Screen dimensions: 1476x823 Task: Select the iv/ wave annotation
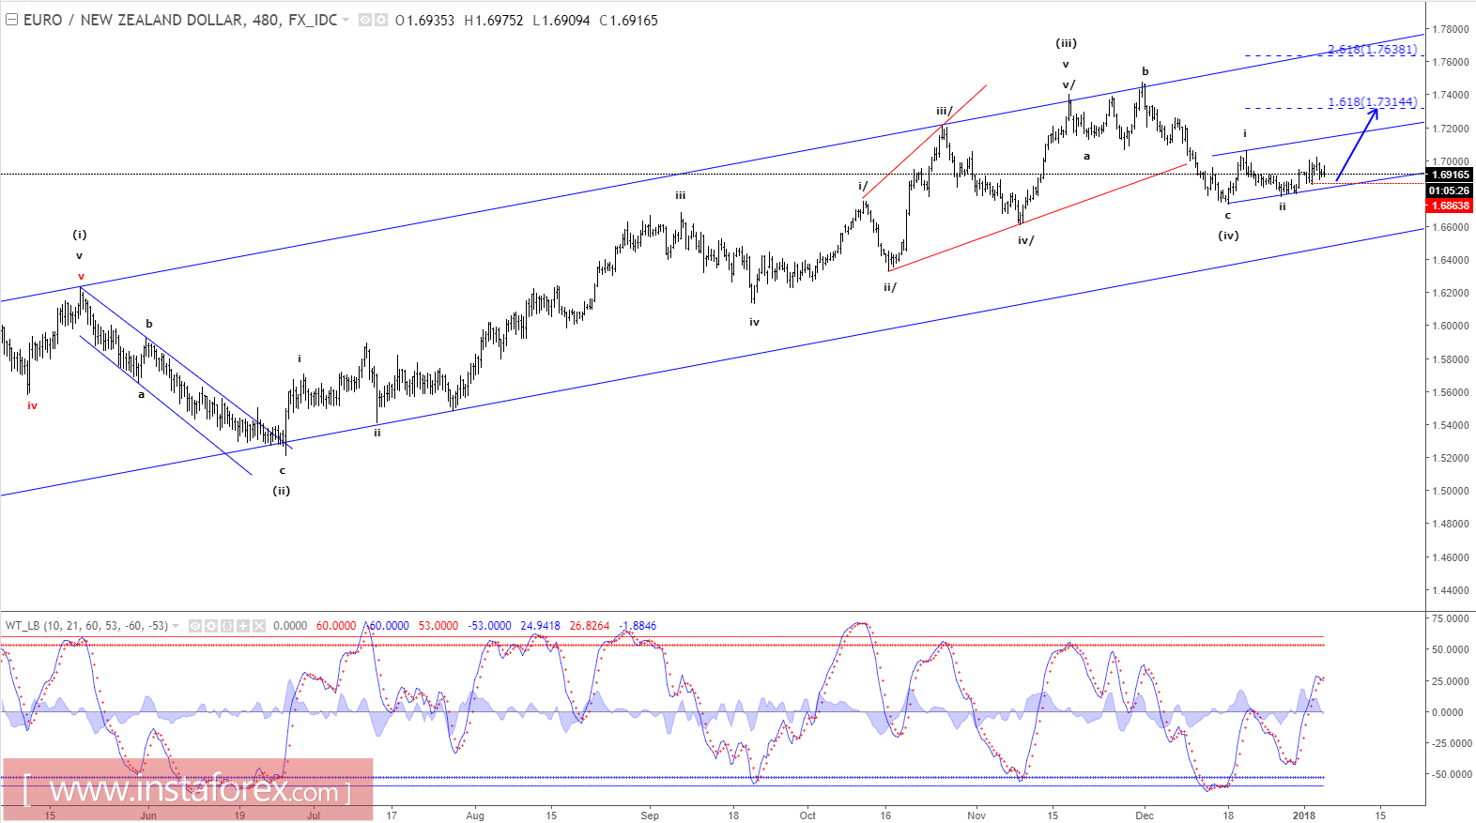[x=1026, y=240]
